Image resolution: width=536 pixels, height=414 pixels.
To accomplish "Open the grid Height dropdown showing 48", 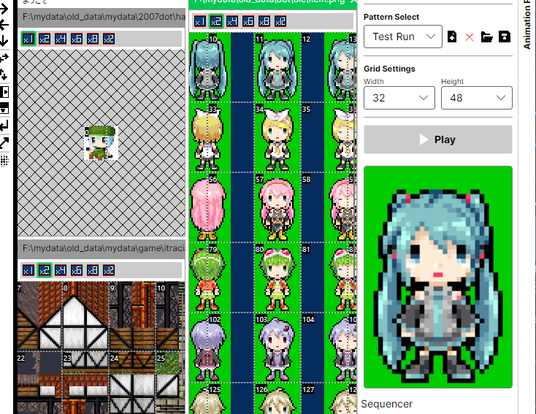I will click(477, 98).
